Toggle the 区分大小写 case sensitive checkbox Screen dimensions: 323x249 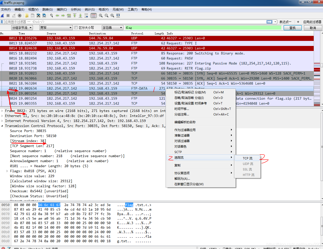(x=76, y=28)
